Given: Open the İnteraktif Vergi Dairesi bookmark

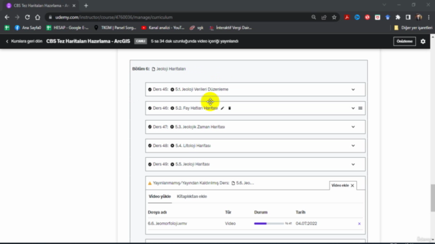Looking at the screenshot, I should pos(230,28).
